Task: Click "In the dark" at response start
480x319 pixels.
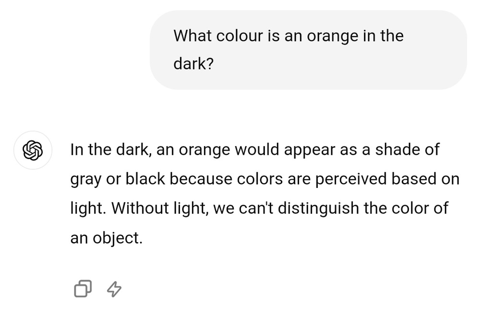Action: (x=111, y=149)
